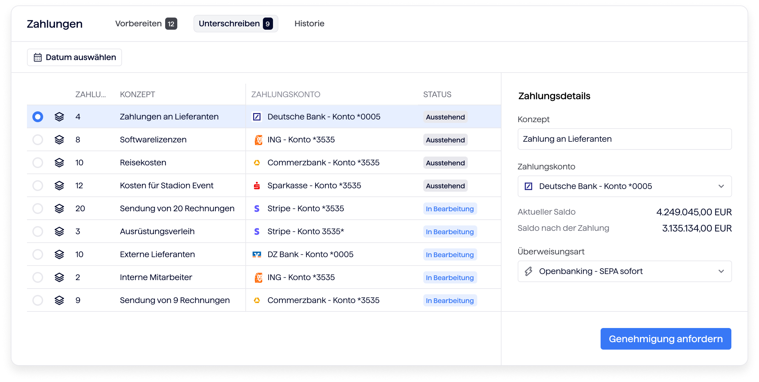Click the ING lion icon in Softwarelizenzen row
The width and height of the screenshot is (759, 382).
pos(258,140)
